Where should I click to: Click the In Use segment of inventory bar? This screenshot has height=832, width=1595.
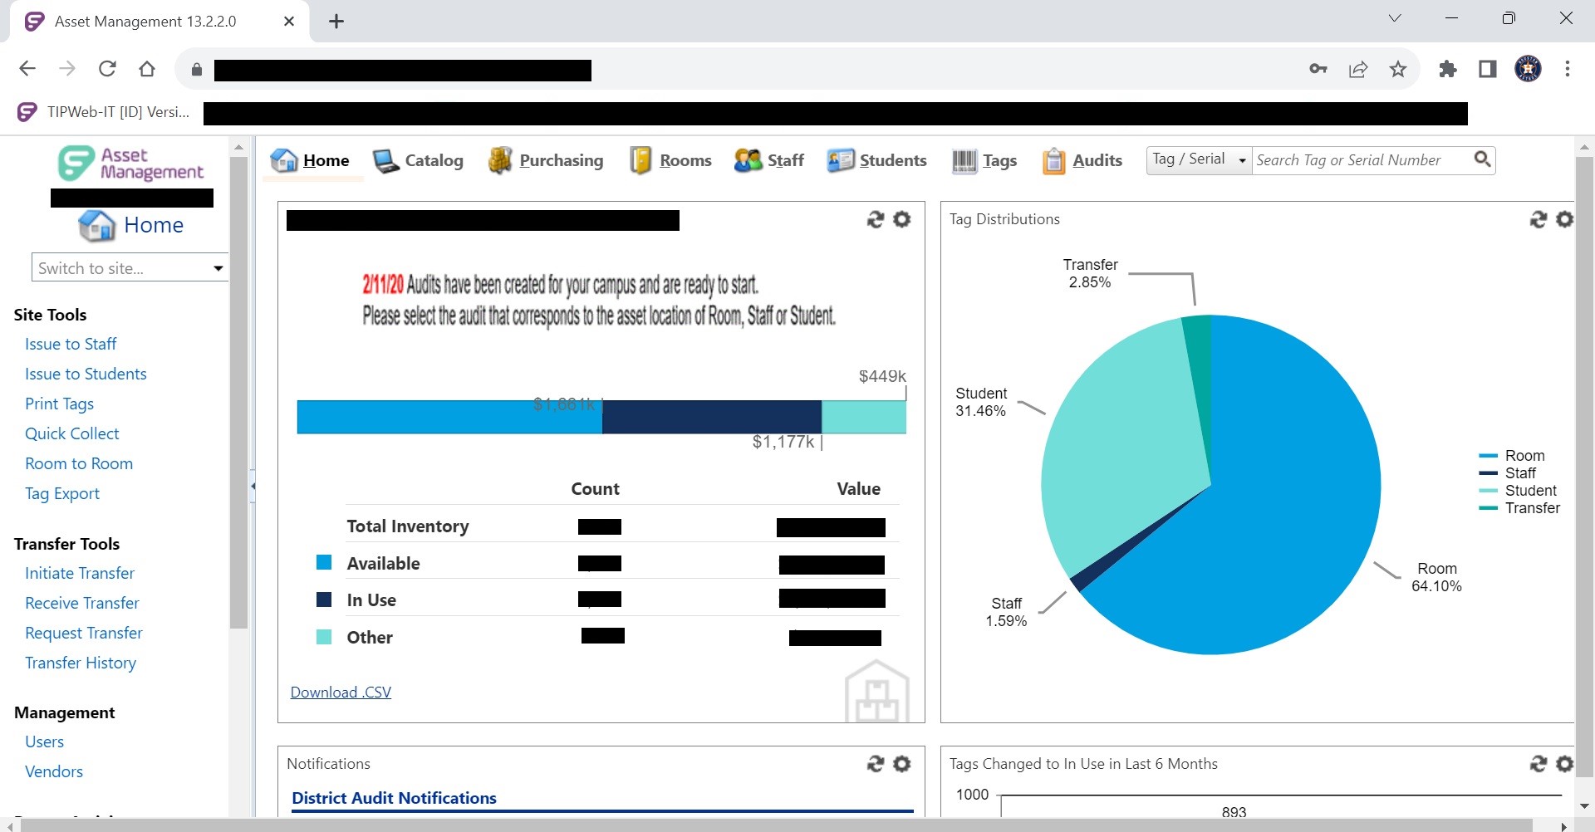tap(711, 417)
